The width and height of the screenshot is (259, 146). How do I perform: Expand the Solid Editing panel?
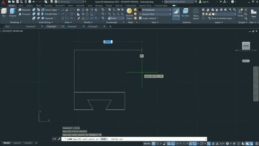coord(46,22)
